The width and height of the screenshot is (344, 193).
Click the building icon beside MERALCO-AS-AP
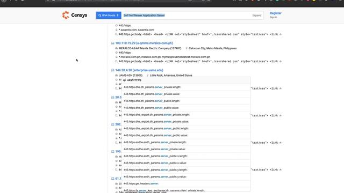[117, 48]
